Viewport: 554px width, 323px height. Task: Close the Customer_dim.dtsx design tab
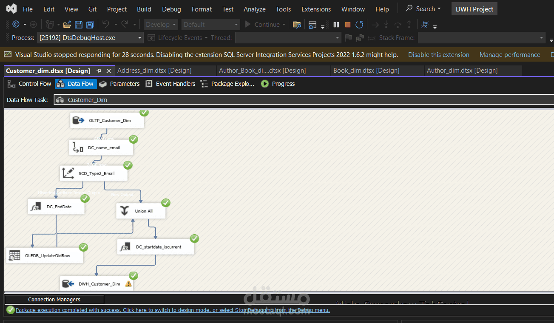(109, 71)
